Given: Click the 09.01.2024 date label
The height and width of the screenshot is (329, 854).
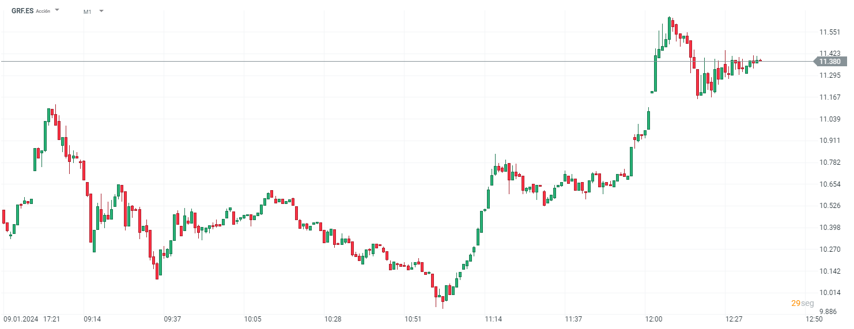Looking at the screenshot, I should (x=21, y=319).
